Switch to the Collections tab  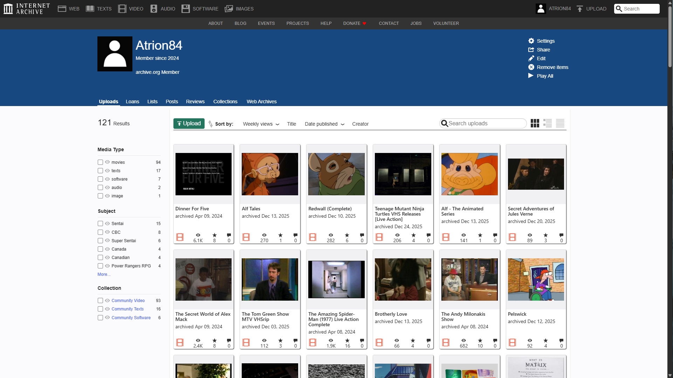point(225,101)
